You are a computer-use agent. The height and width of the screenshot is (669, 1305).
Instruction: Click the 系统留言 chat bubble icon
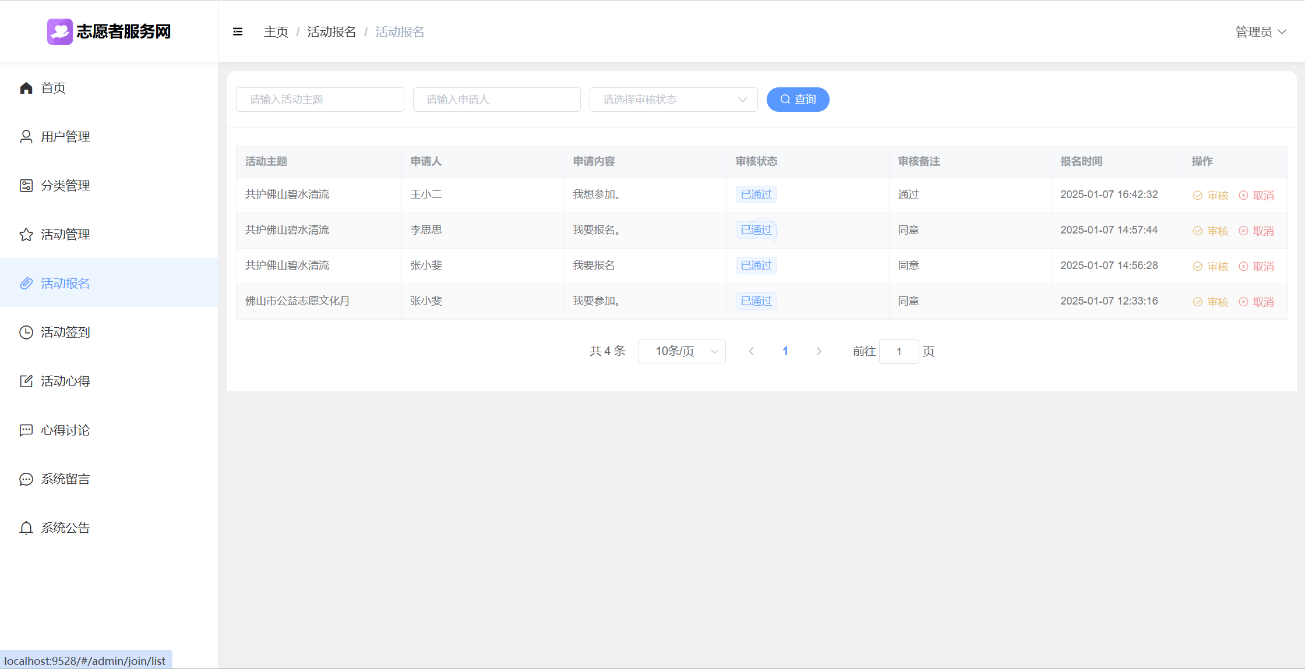26,479
